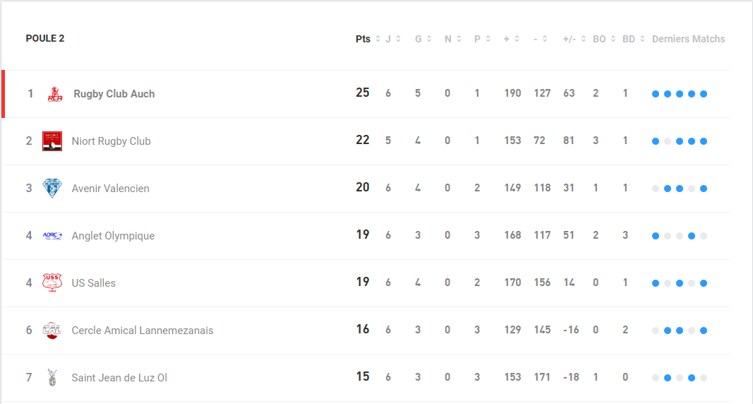
Task: Click the Avenir Valencien crest icon
Action: click(x=52, y=189)
